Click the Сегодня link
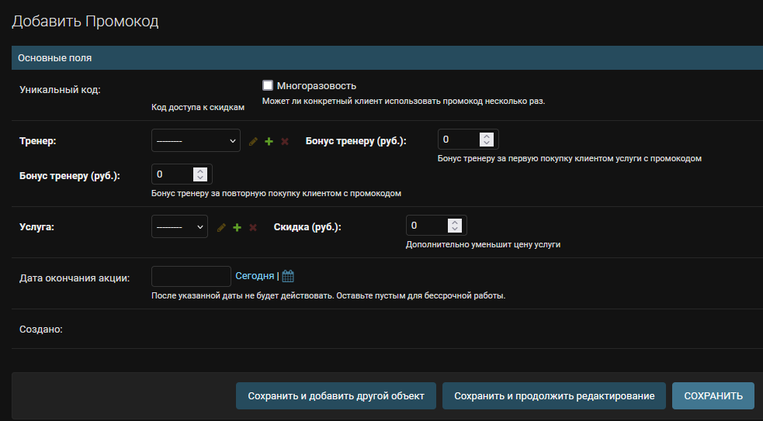The width and height of the screenshot is (763, 421). click(x=255, y=276)
